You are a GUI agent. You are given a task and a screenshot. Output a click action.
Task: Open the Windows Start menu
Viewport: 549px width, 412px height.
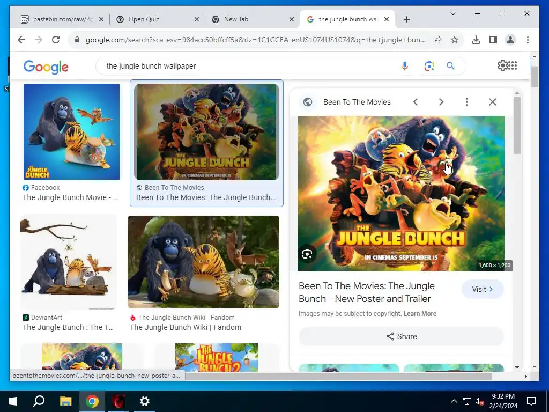click(x=13, y=401)
